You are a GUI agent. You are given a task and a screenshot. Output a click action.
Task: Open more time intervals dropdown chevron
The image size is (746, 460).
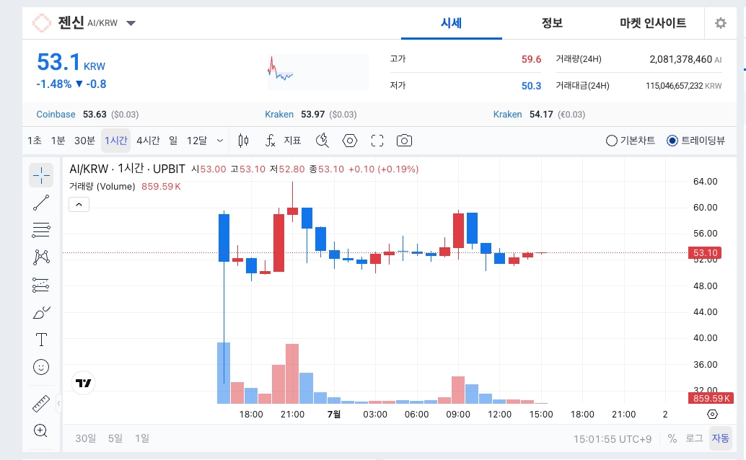point(220,141)
